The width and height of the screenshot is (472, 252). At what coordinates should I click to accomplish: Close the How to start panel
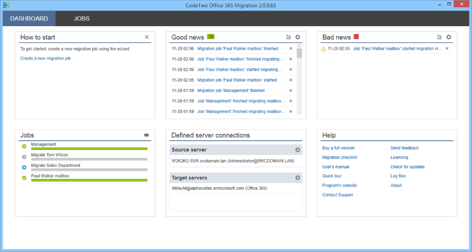click(147, 37)
